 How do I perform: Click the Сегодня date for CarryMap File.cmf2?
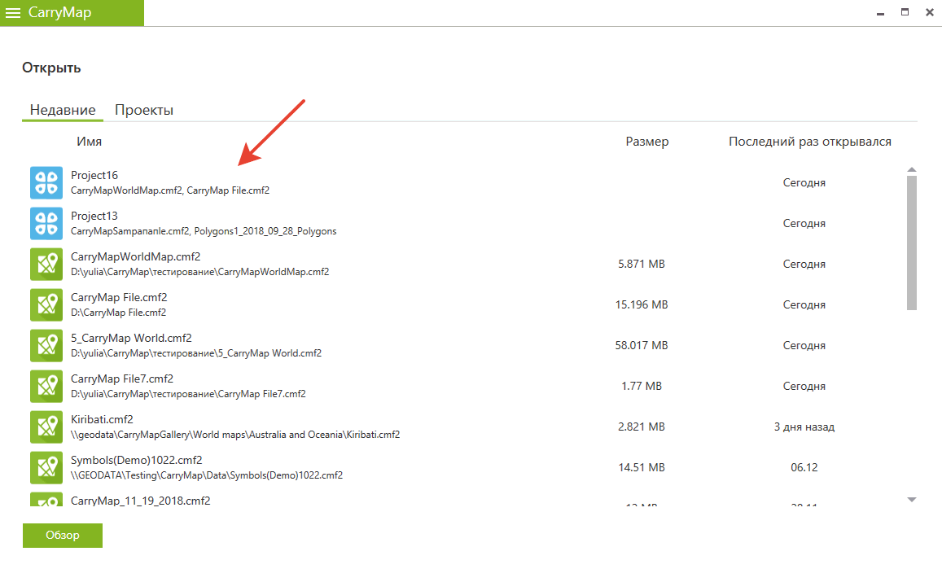point(804,306)
